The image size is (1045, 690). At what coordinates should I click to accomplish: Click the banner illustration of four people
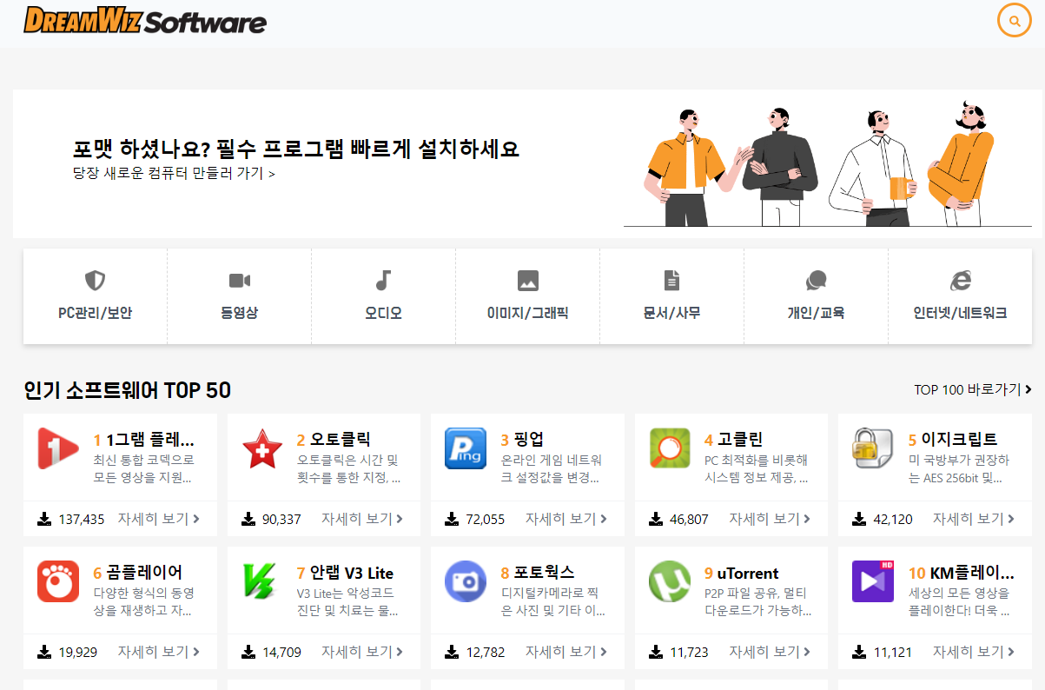click(828, 165)
